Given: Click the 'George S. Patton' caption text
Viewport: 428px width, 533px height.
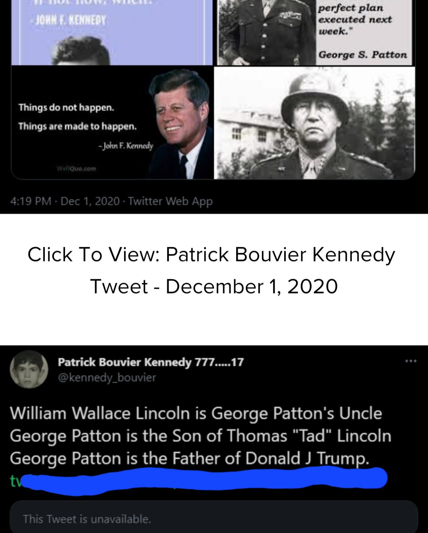Looking at the screenshot, I should click(x=363, y=55).
